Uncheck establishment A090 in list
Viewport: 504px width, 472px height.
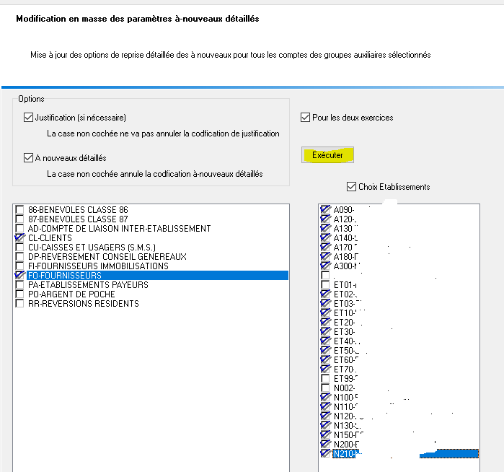[325, 210]
